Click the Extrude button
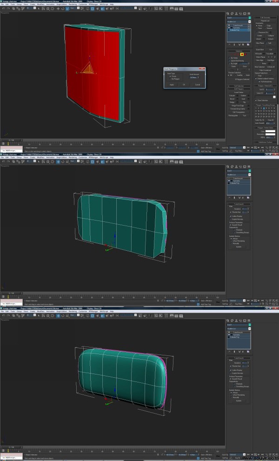279x461 pixels. pyautogui.click(x=232, y=95)
